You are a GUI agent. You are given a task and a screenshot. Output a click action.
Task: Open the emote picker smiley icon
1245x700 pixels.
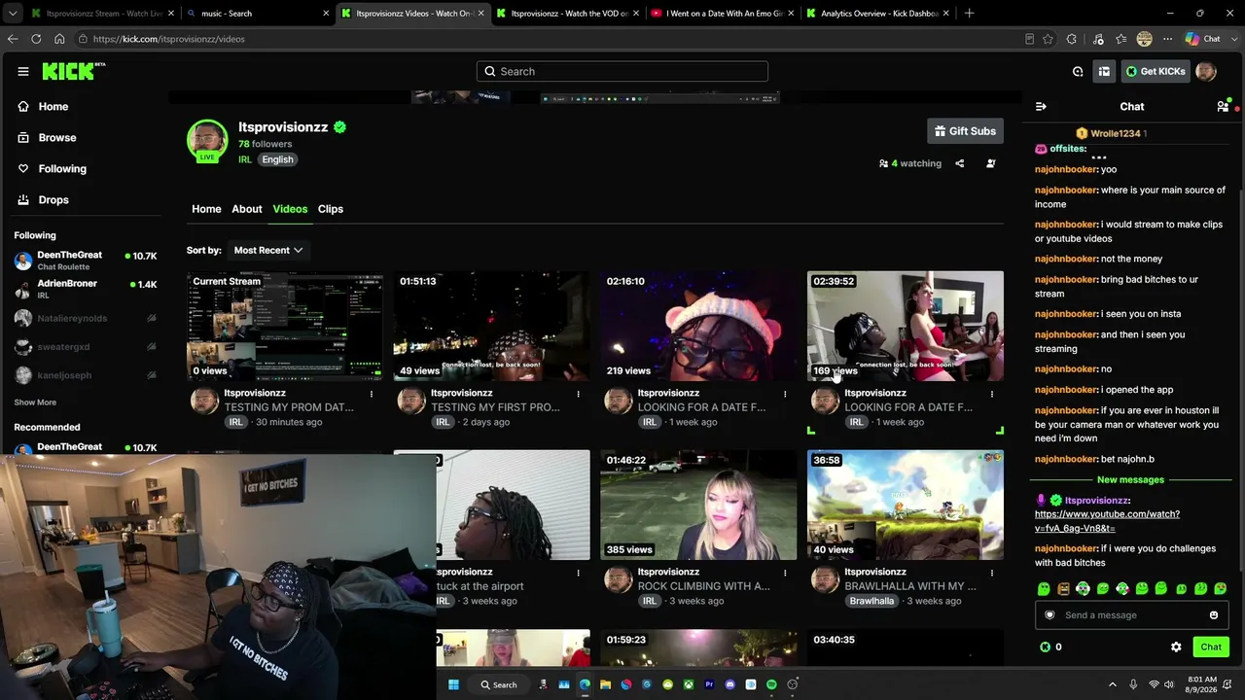(x=1214, y=614)
